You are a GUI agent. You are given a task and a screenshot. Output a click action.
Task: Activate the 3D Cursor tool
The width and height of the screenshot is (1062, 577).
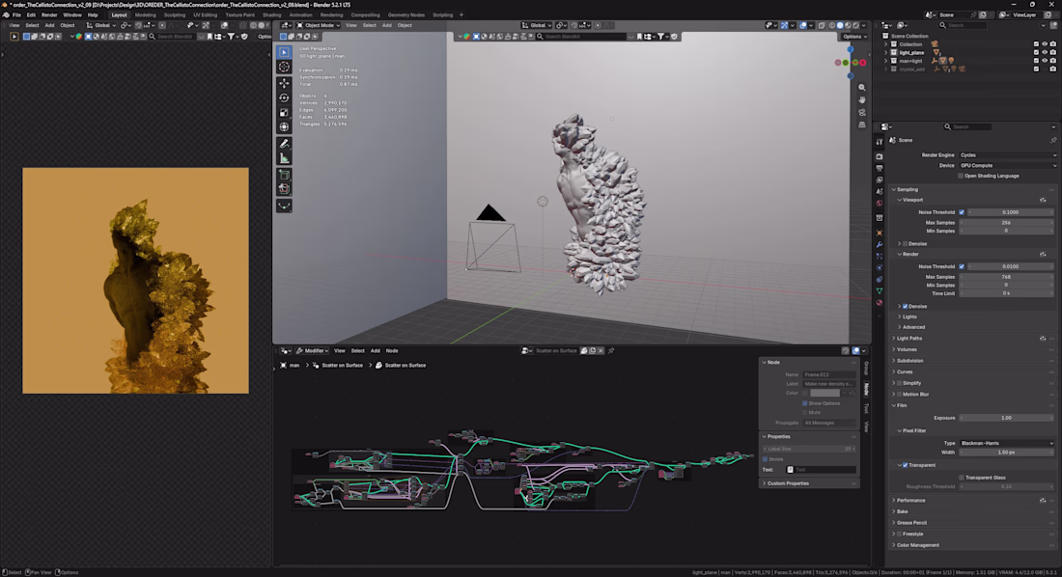click(x=285, y=67)
